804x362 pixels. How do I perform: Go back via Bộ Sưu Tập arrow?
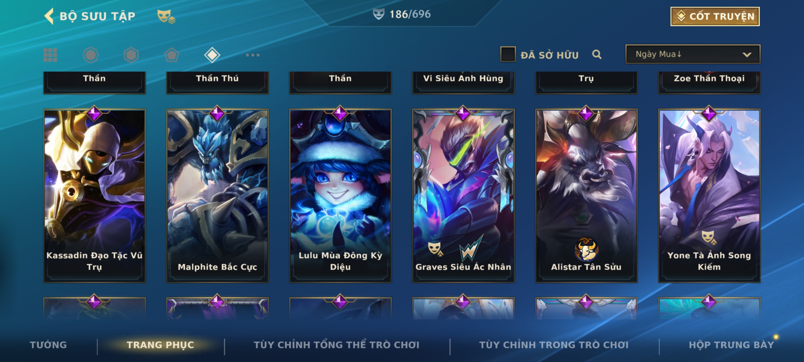[x=49, y=16]
